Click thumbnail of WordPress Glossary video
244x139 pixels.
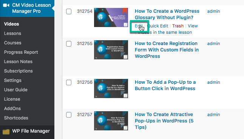coord(111,18)
